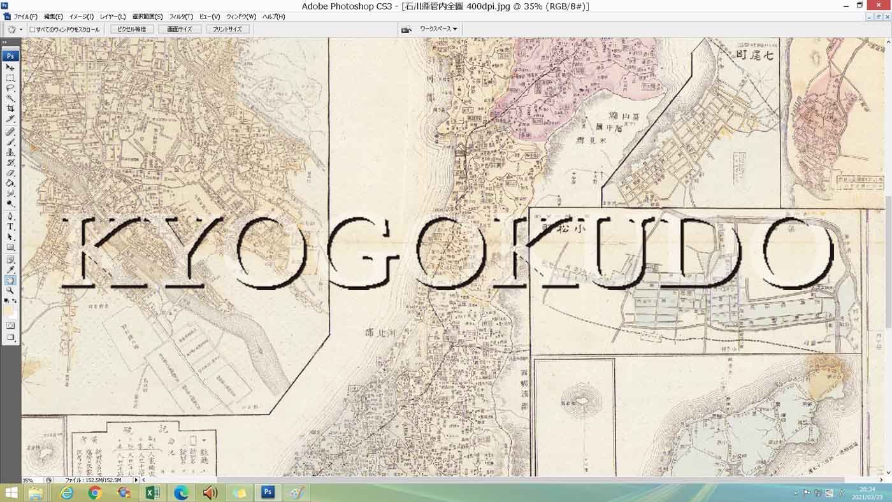The image size is (892, 502).
Task: Open Hand tool preset picker dropdown
Action: click(20, 29)
